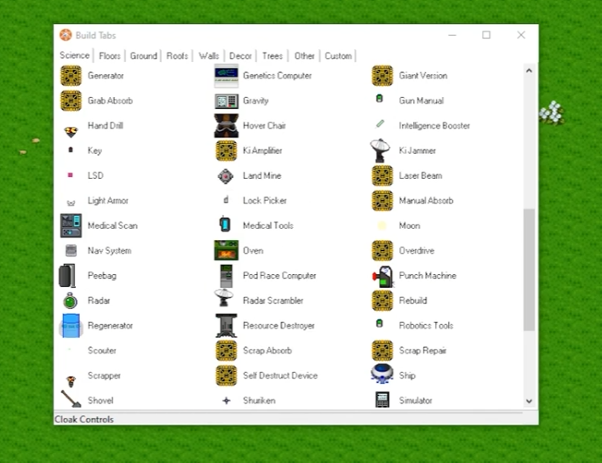This screenshot has width=602, height=463.
Task: Choose the Gravity machine icon
Action: click(226, 101)
